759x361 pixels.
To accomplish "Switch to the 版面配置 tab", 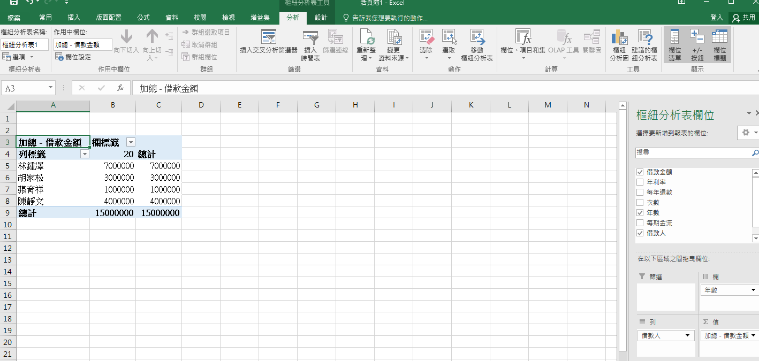I will coord(109,18).
